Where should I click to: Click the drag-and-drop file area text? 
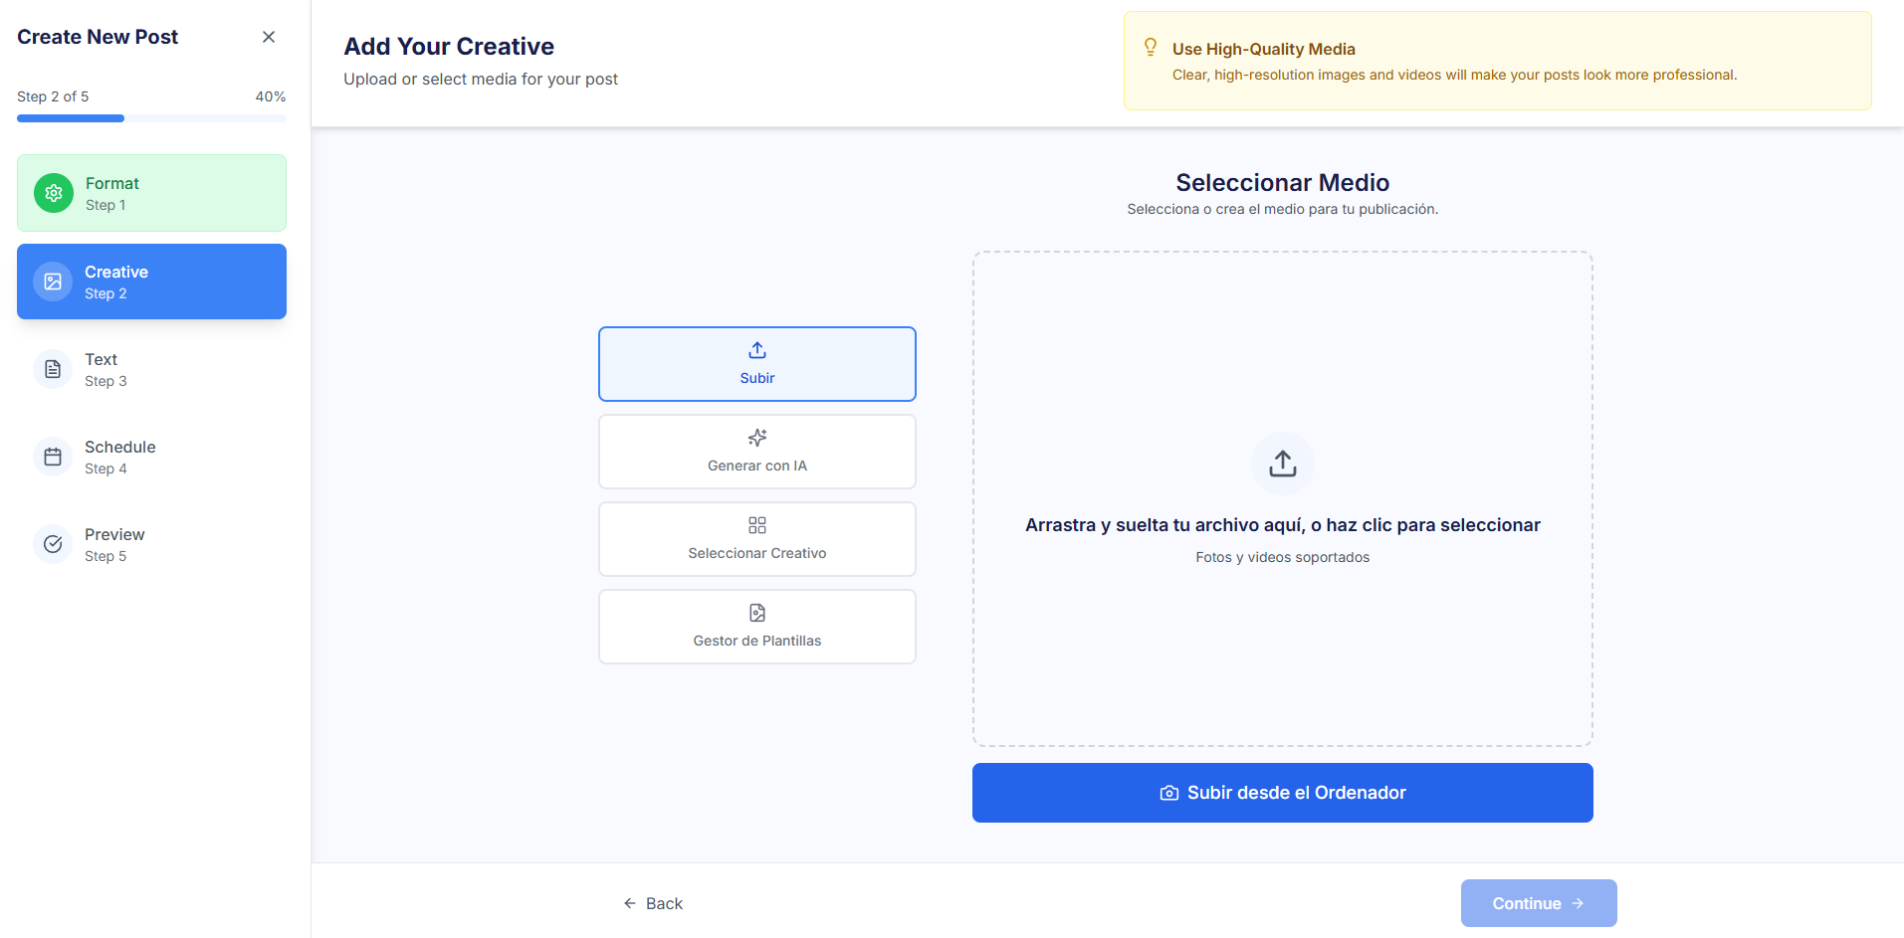[1282, 525]
